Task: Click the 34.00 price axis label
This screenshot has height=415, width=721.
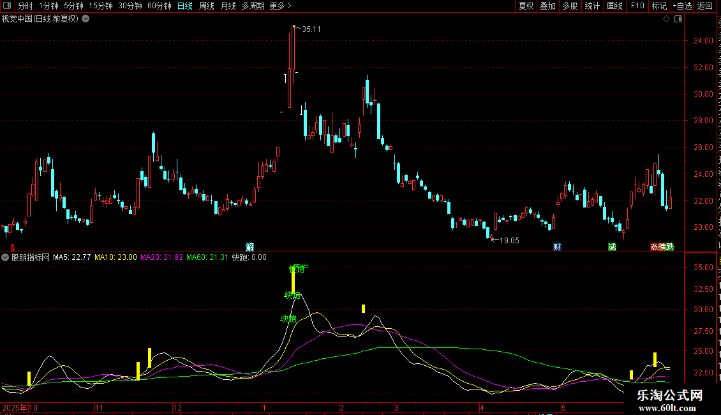Action: (704, 40)
